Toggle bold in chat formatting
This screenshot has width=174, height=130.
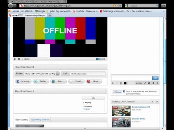click(x=113, y=83)
